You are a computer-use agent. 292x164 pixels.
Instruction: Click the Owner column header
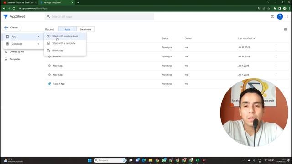pyautogui.click(x=188, y=38)
